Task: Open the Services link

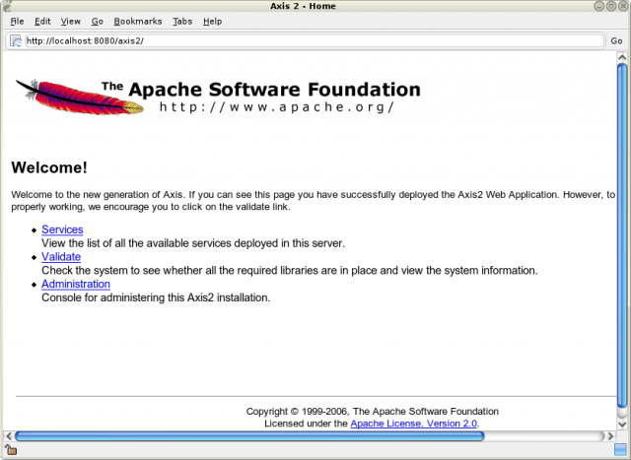Action: [x=62, y=230]
